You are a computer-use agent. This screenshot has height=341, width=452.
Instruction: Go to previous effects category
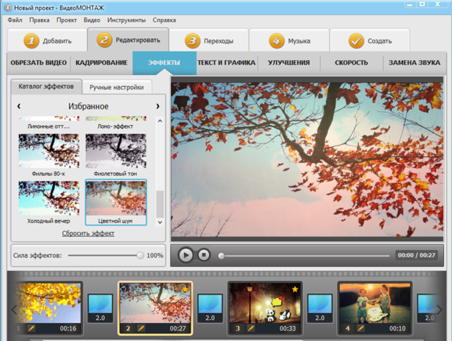(19, 106)
